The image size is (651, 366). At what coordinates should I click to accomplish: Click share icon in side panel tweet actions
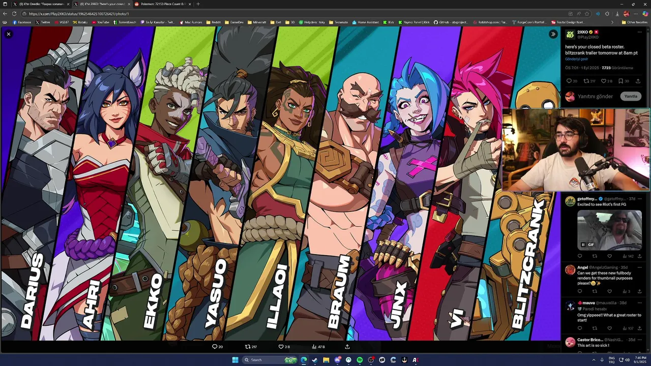point(638,81)
